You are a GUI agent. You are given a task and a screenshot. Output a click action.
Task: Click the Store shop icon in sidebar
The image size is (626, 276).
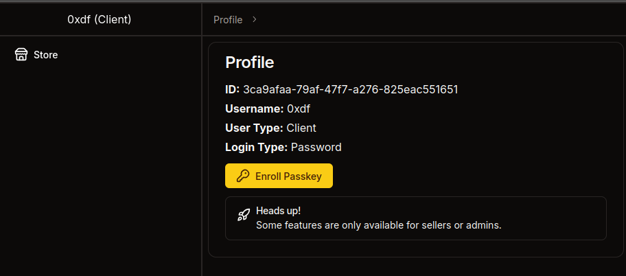click(21, 55)
